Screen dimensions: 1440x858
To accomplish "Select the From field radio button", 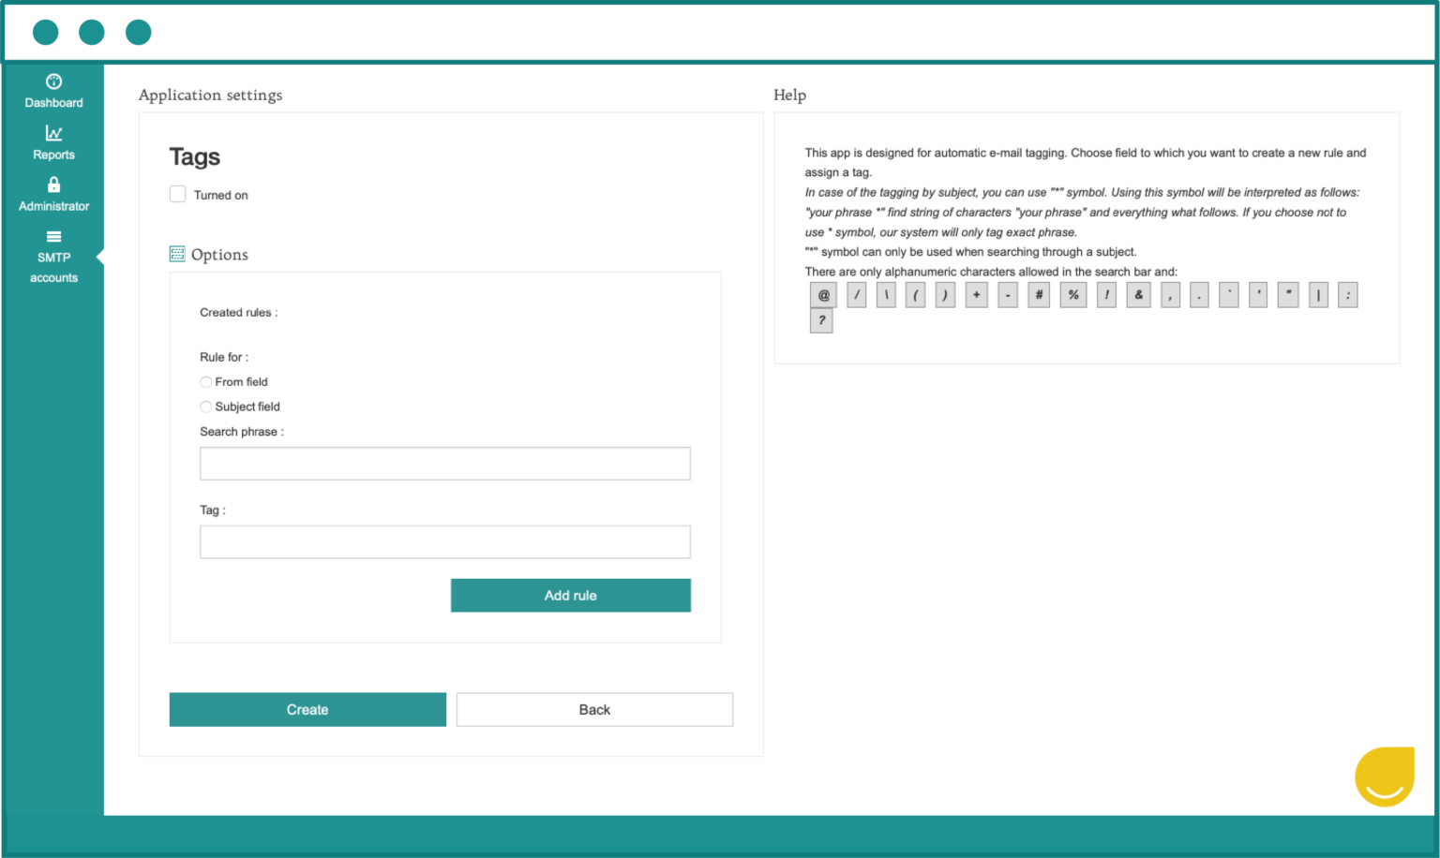I will (x=205, y=381).
